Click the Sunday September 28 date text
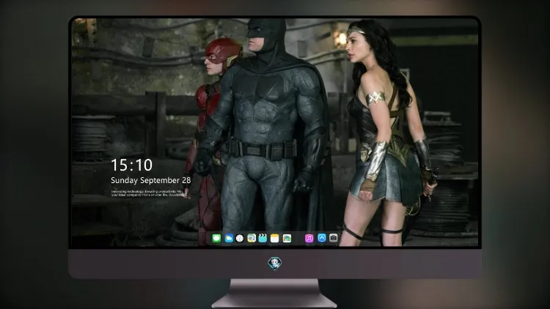550x309 pixels. [151, 180]
